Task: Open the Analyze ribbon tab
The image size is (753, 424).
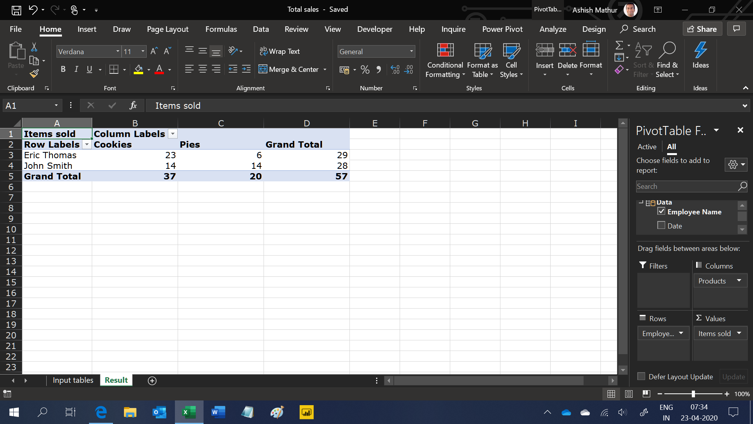Action: pos(553,29)
